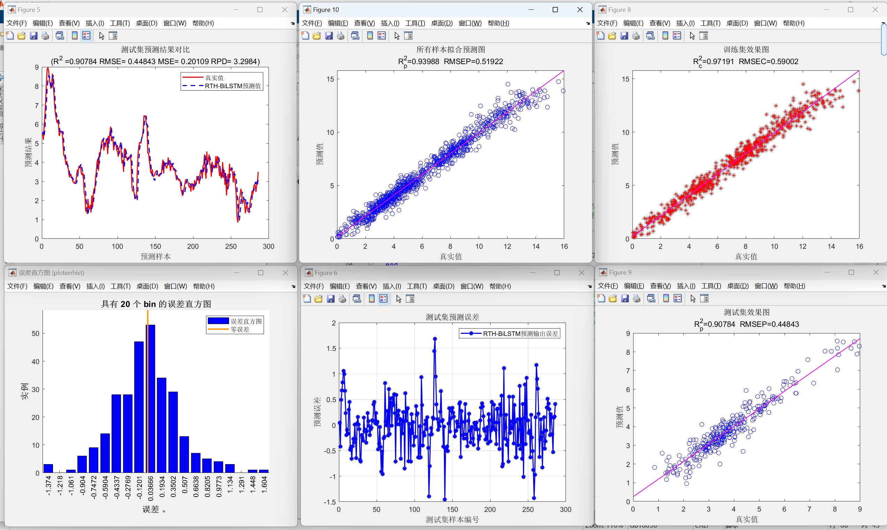Expand the overflow chevron in Figure 10

[x=587, y=23]
